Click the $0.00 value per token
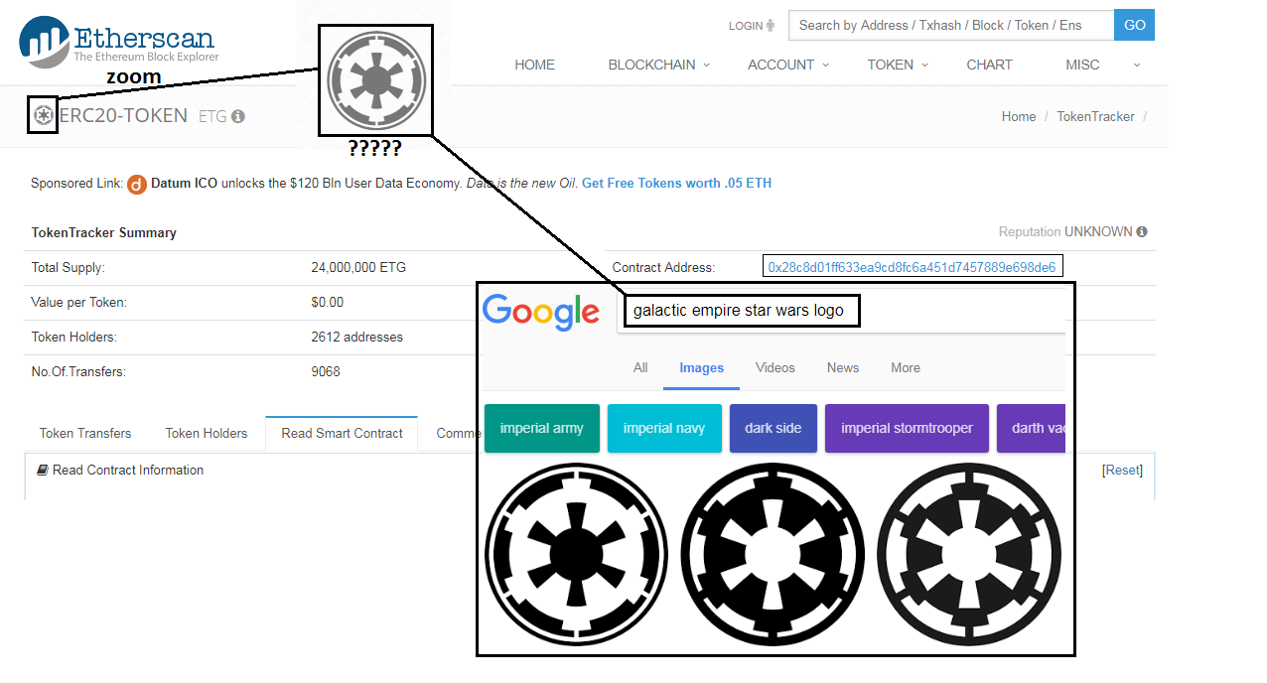 click(328, 303)
